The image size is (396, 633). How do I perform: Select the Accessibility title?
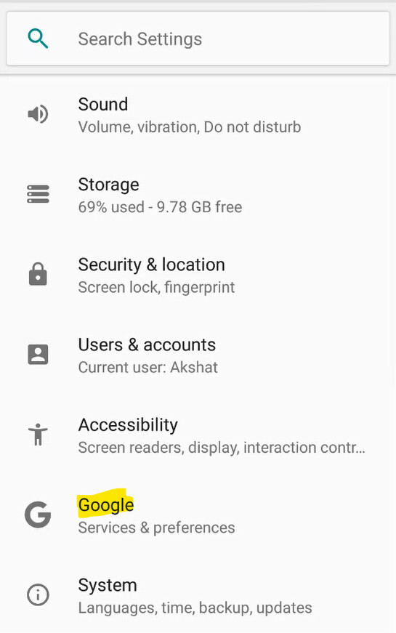pos(128,425)
